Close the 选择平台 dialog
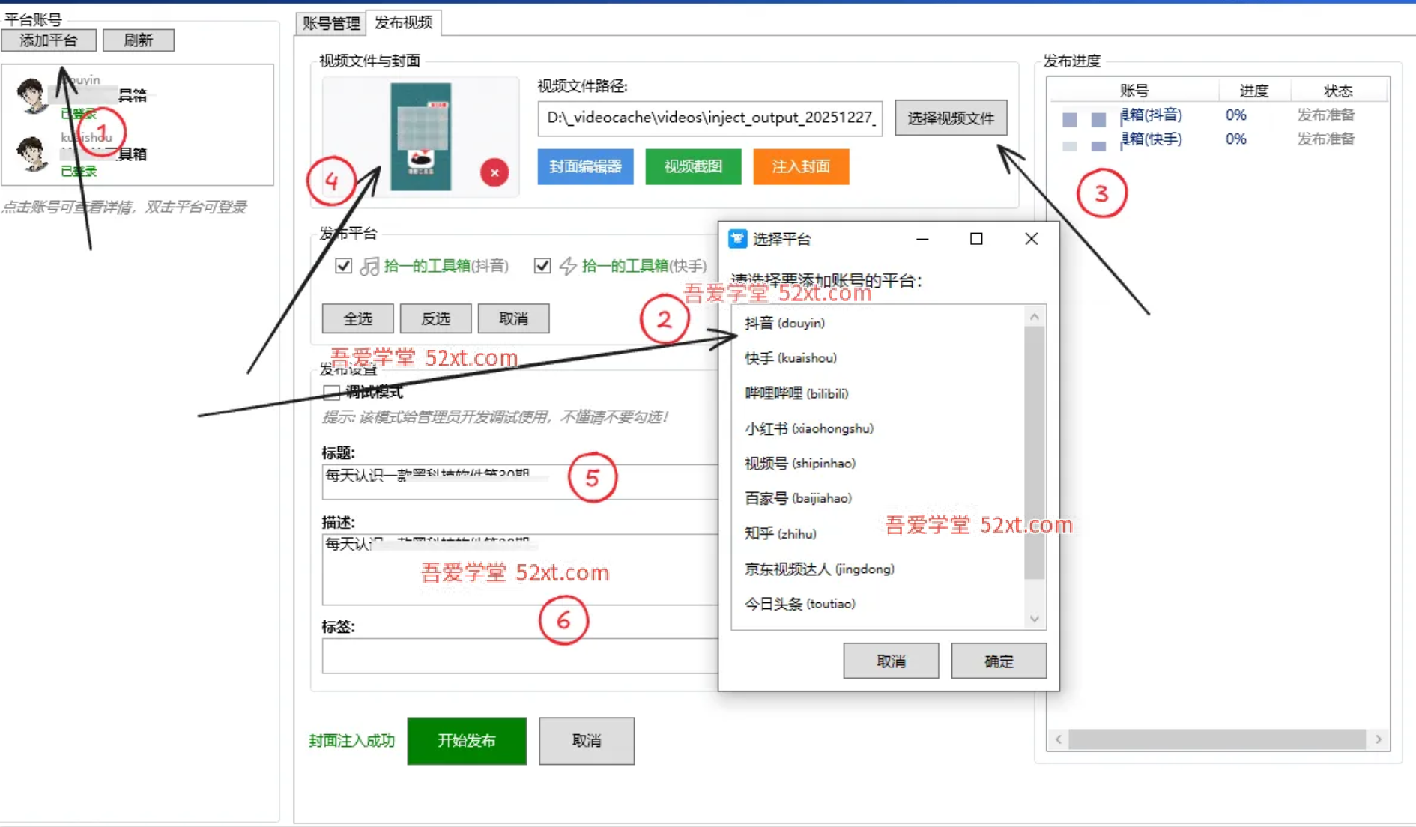This screenshot has width=1416, height=827. [x=1031, y=239]
